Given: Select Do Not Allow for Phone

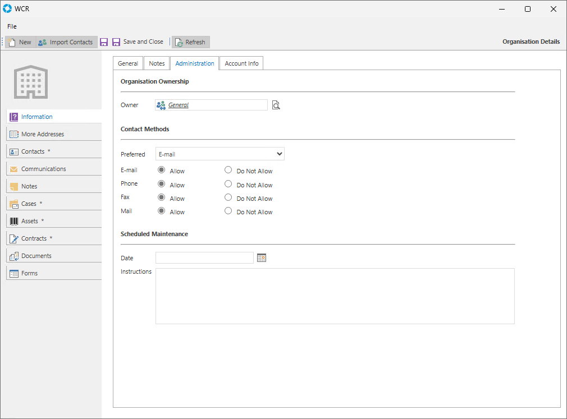Looking at the screenshot, I should click(228, 184).
